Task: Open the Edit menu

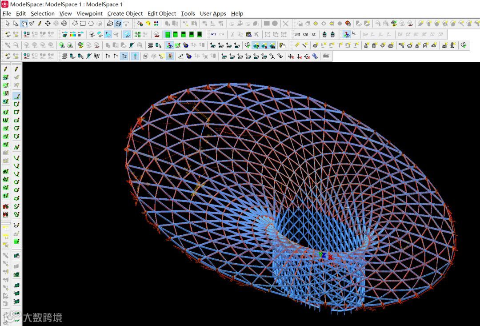Action: [x=21, y=13]
